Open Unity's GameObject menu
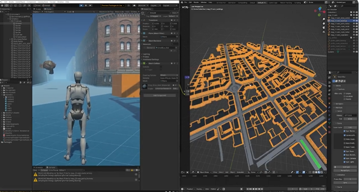 (x=20, y=2)
